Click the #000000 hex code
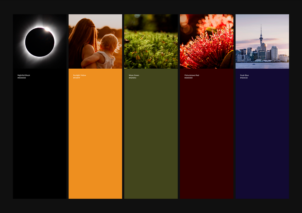 (22, 78)
